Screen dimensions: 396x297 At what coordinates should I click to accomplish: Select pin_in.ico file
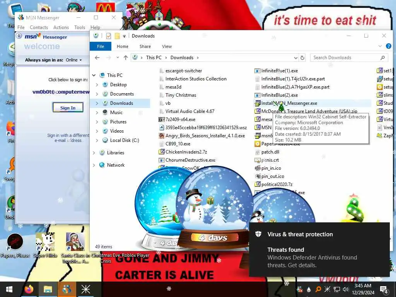point(268,168)
